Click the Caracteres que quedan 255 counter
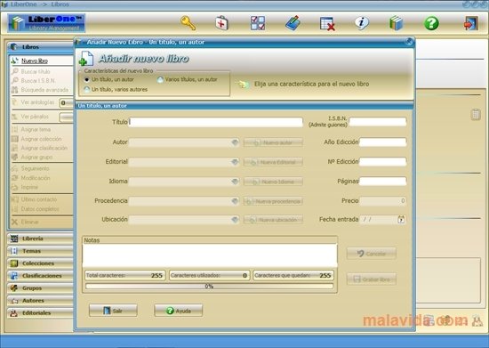 click(293, 275)
